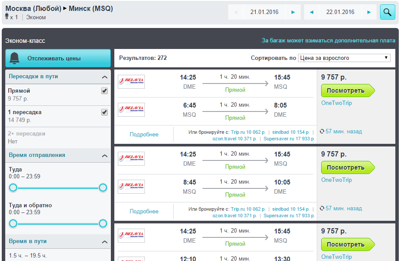The height and width of the screenshot is (261, 401).
Task: Click the magnifying glass search button
Action: click(387, 12)
